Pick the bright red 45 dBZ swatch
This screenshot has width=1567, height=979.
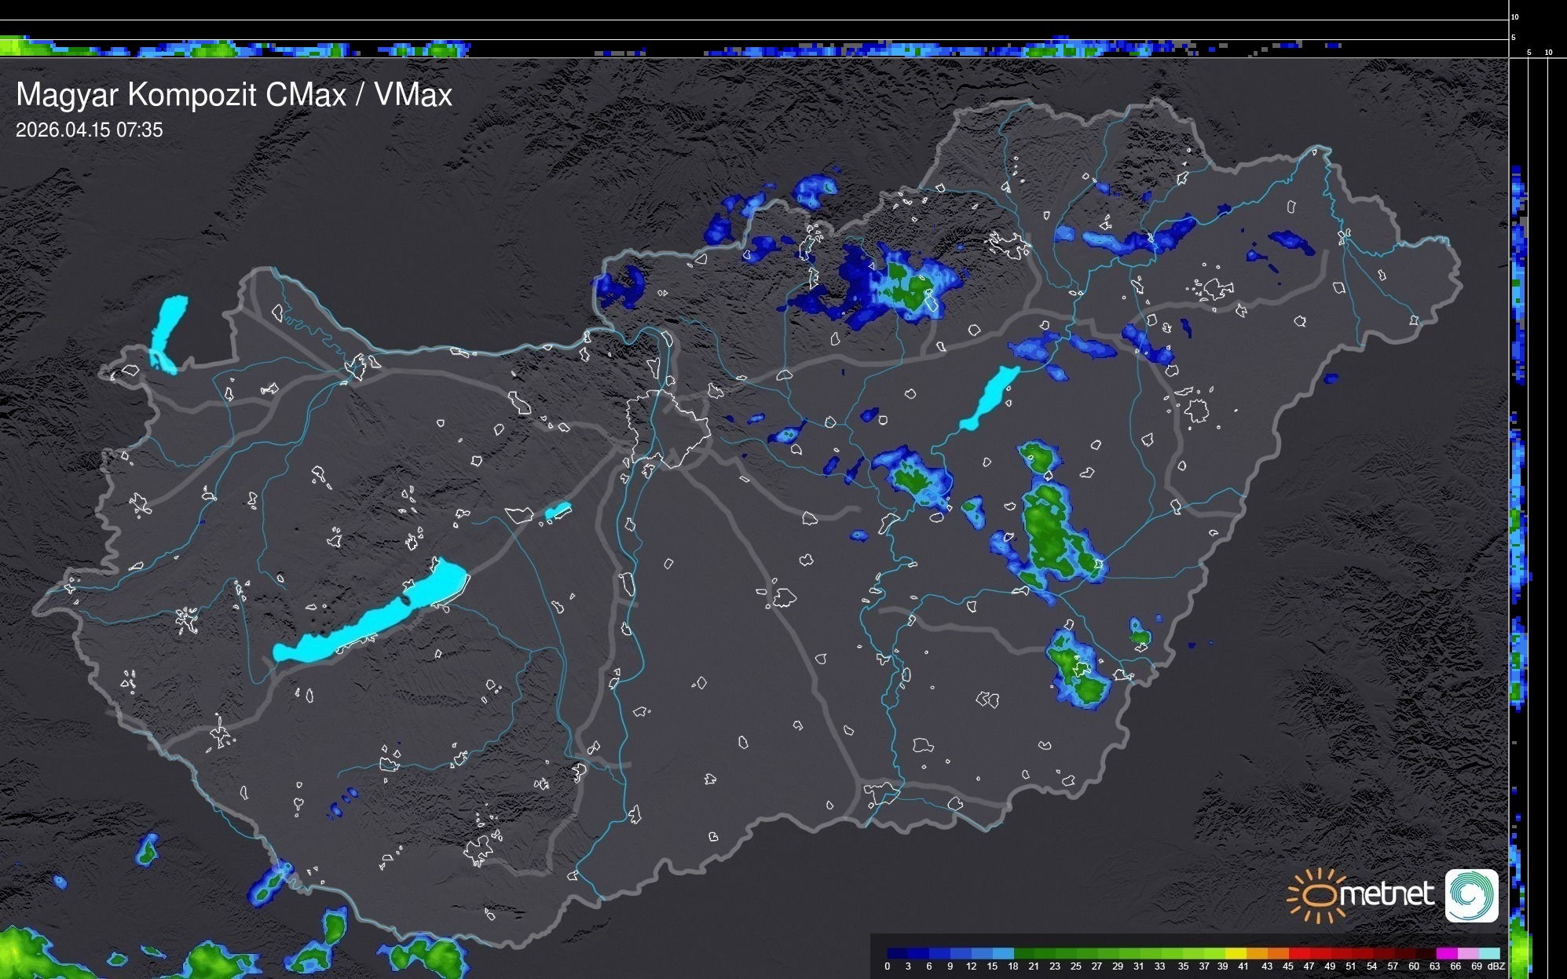point(1298,954)
